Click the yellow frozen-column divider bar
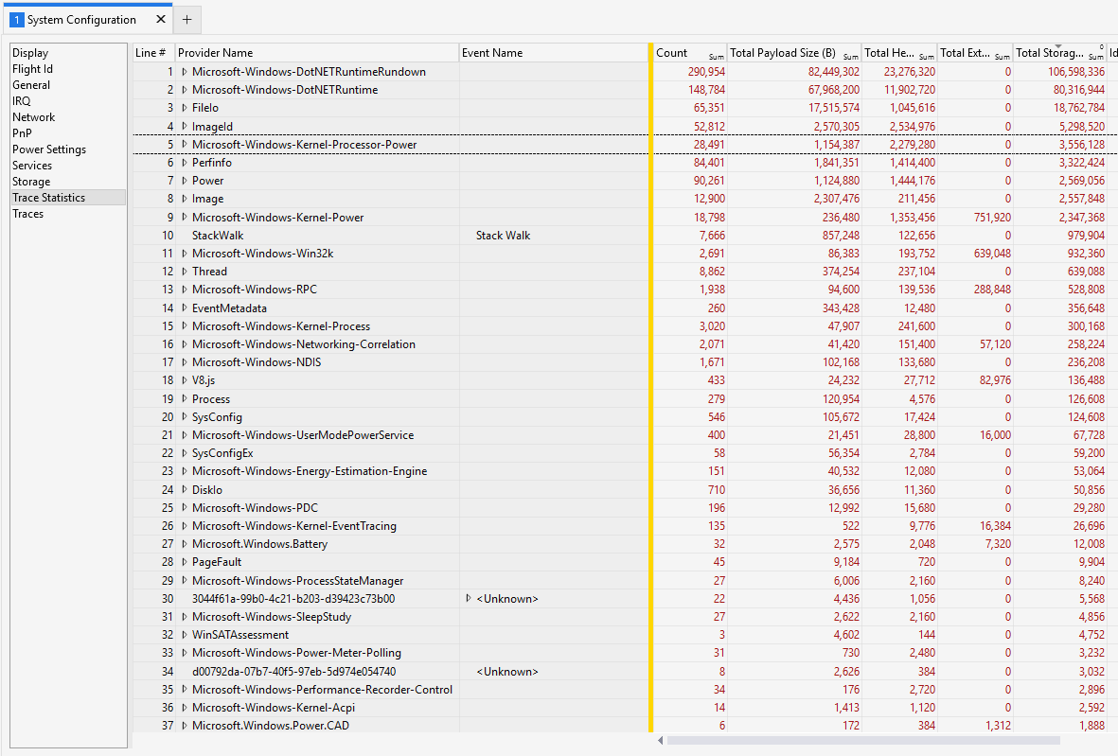Image resolution: width=1118 pixels, height=756 pixels. (x=651, y=388)
